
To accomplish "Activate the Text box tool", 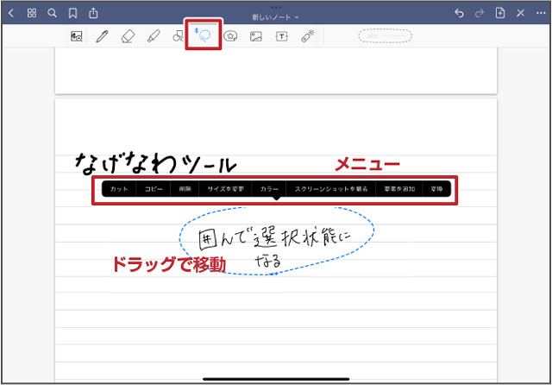I will pos(281,36).
